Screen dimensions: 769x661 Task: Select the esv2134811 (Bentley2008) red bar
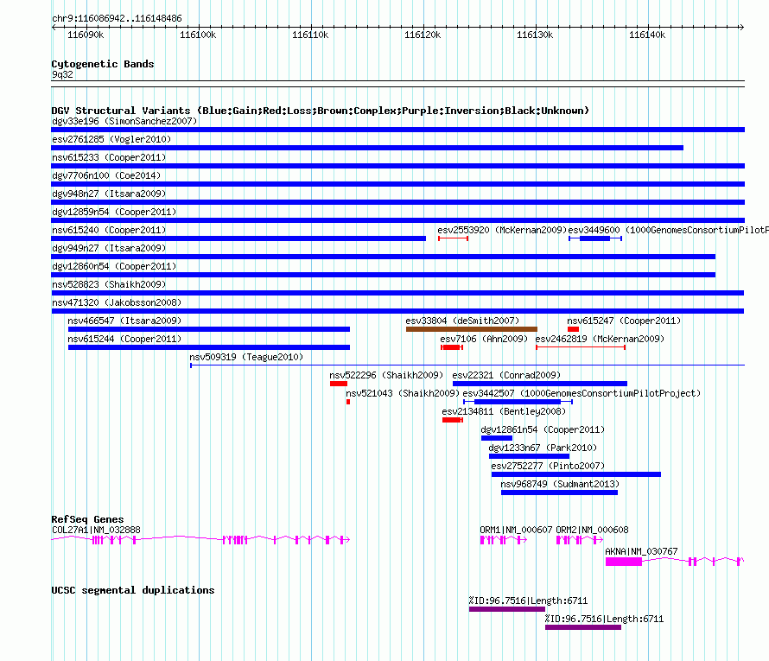(x=452, y=420)
